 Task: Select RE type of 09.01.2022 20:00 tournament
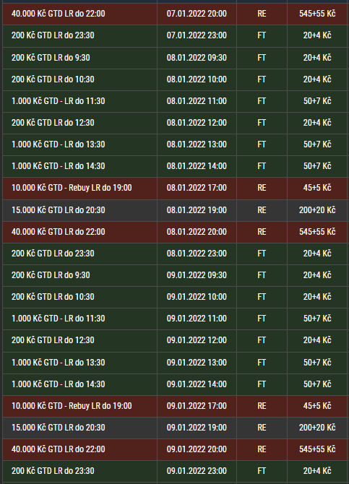pos(262,449)
